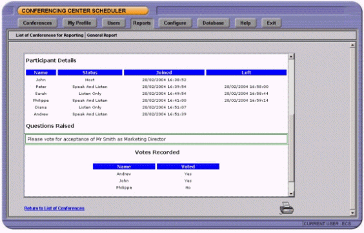This screenshot has width=364, height=233.
Task: Click the printer icon to print report
Action: pyautogui.click(x=287, y=208)
